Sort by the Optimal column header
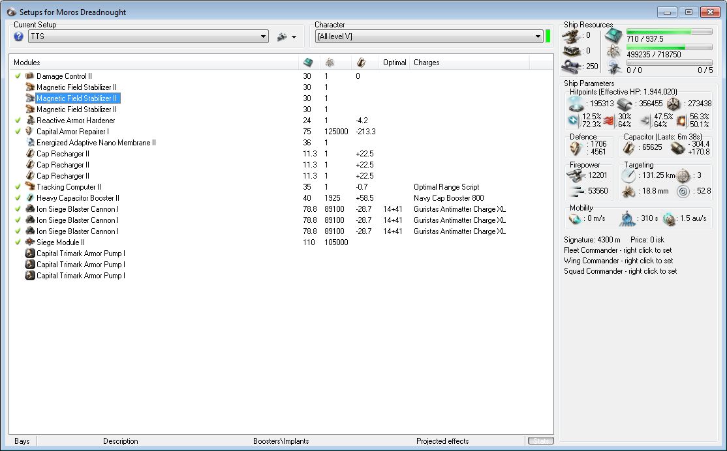The image size is (727, 451). [x=395, y=63]
